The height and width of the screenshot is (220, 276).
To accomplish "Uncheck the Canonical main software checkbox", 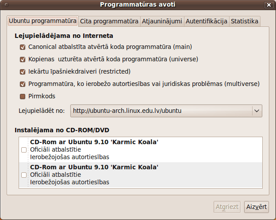I will coord(23,47).
